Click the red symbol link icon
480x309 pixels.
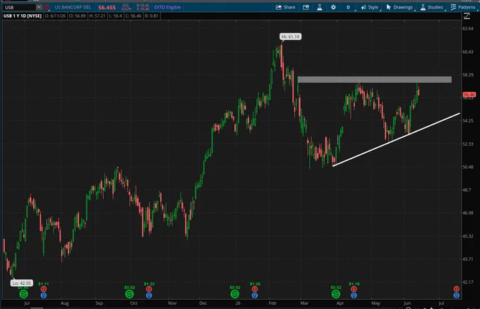47,7
